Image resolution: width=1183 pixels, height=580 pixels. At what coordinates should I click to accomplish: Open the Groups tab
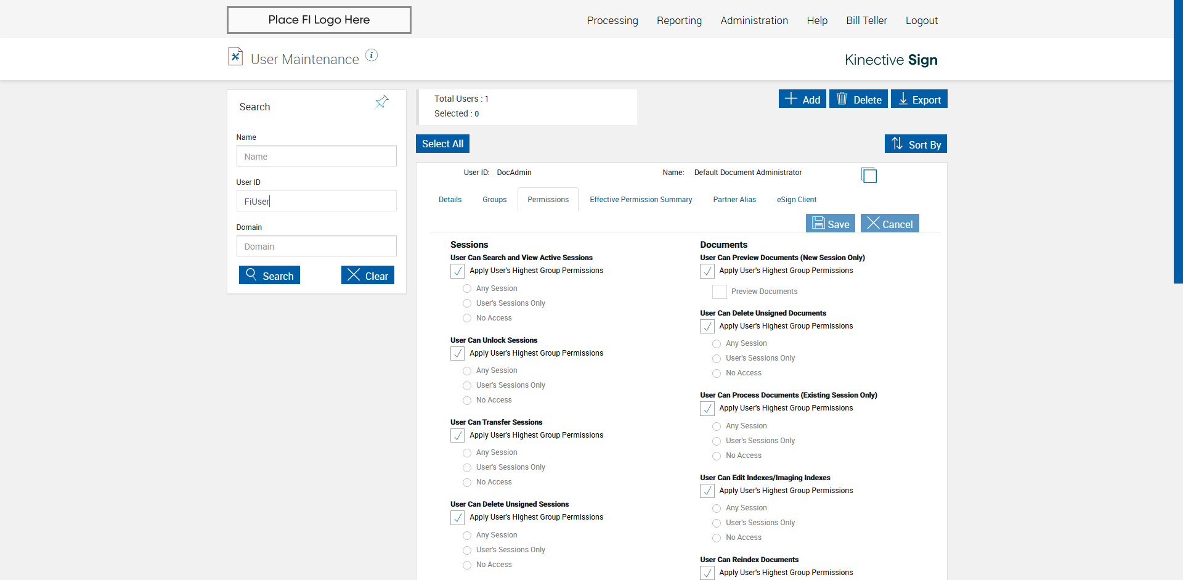pyautogui.click(x=494, y=200)
